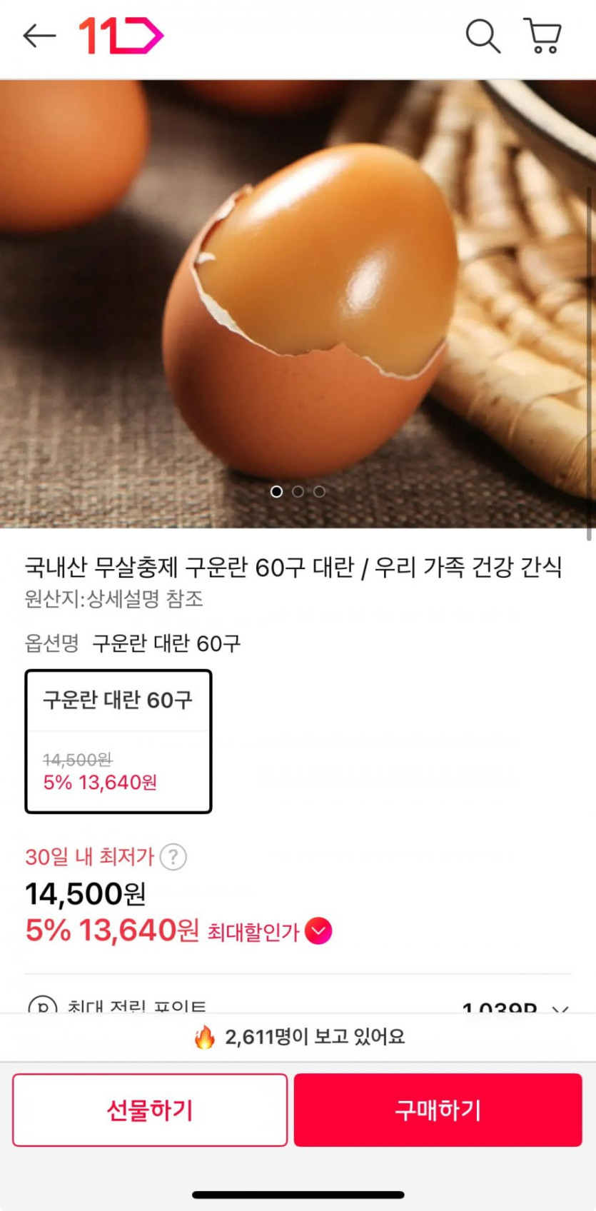
Task: Open the 11st home logo
Action: [121, 36]
